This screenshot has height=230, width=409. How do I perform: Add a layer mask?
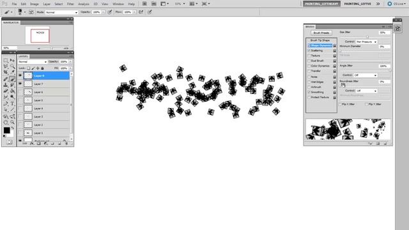38,143
